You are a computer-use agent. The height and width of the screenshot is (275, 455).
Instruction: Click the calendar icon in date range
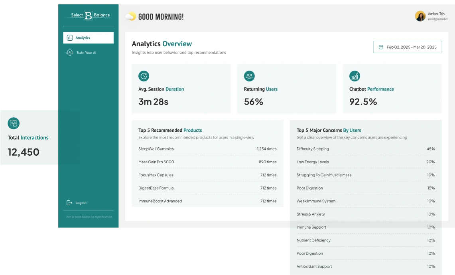(x=381, y=47)
